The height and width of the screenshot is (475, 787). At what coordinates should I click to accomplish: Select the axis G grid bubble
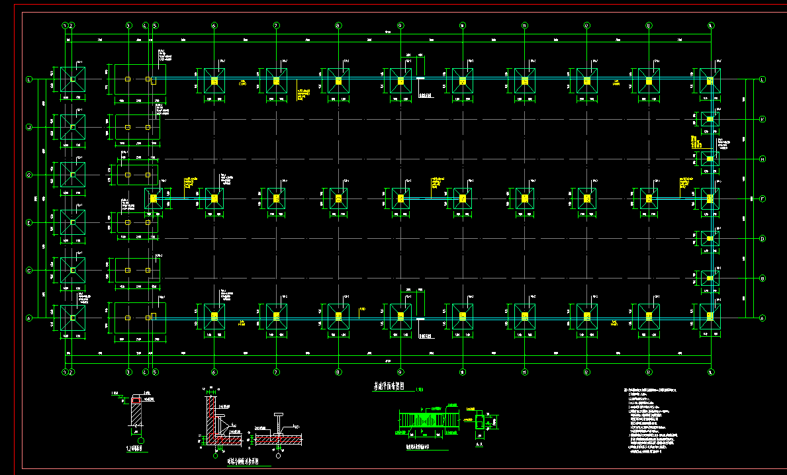28,175
